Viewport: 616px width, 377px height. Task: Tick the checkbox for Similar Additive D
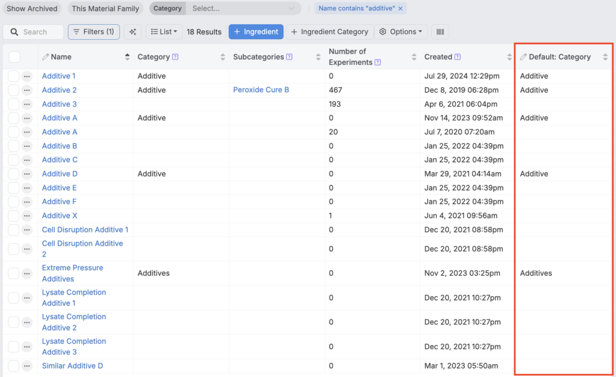[x=14, y=366]
